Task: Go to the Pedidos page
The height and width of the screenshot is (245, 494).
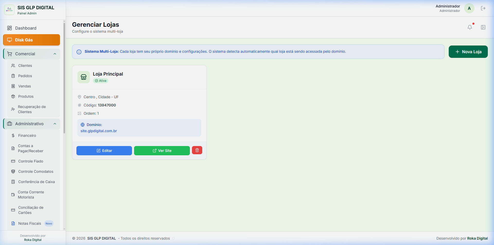Action: 25,76
